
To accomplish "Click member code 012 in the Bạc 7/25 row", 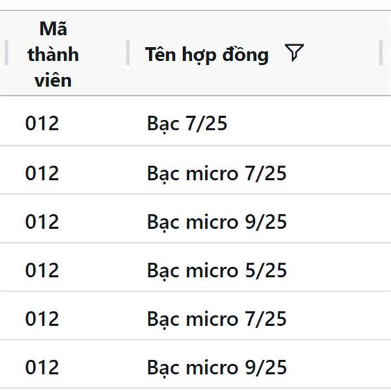I will [42, 123].
